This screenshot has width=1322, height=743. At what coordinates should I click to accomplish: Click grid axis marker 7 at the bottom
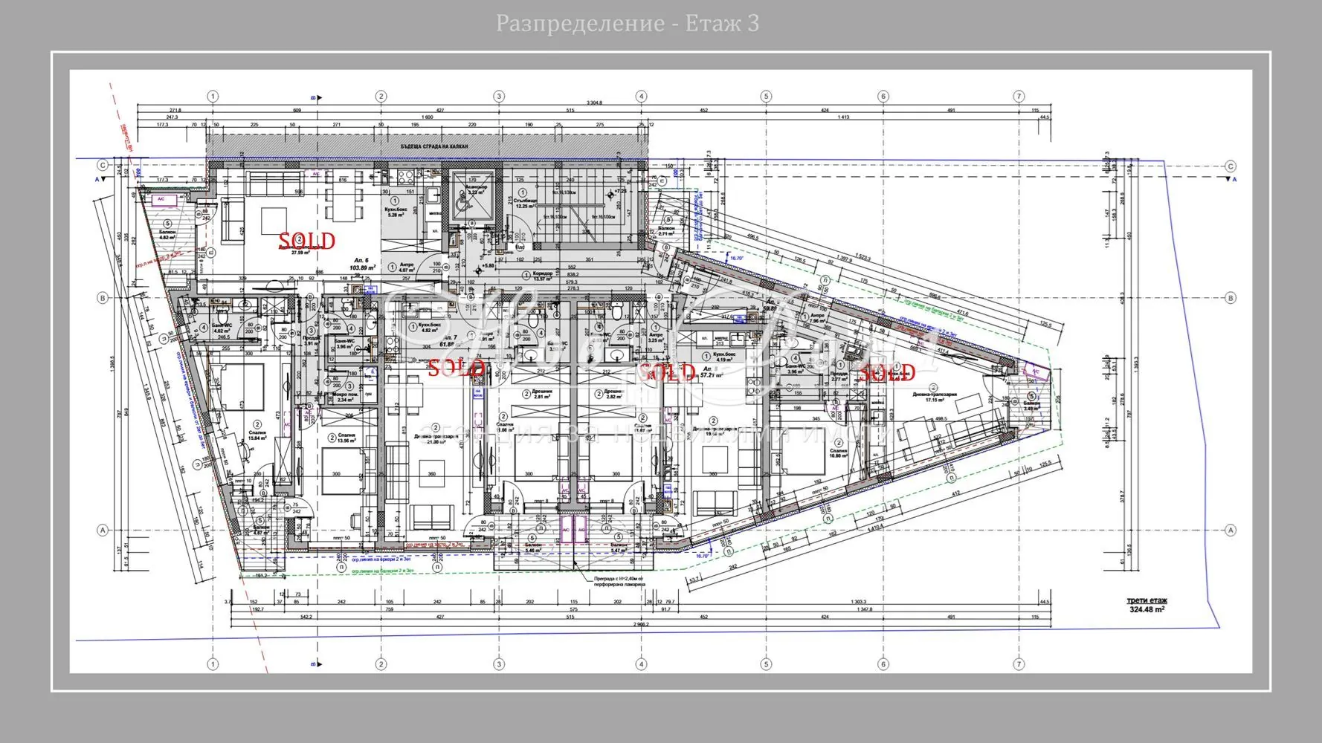(1019, 663)
